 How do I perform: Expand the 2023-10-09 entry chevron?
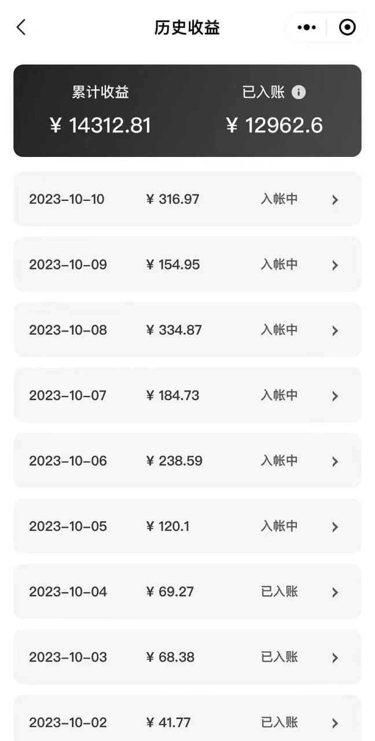click(335, 265)
